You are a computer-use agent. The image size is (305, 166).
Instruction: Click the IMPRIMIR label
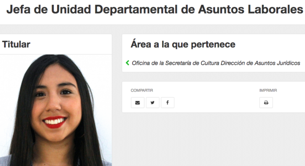pos(268,90)
